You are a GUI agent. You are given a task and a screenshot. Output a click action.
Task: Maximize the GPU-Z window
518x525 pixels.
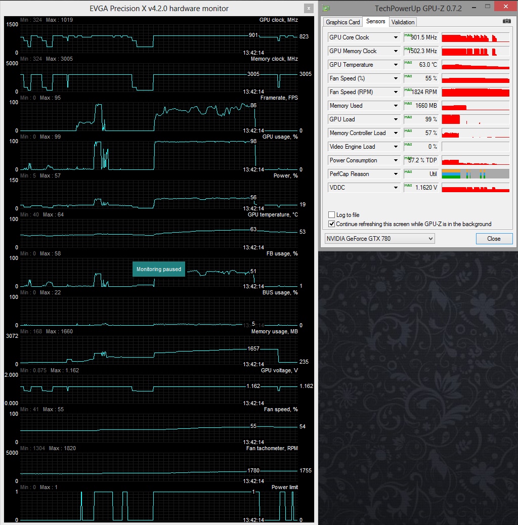(x=488, y=7)
